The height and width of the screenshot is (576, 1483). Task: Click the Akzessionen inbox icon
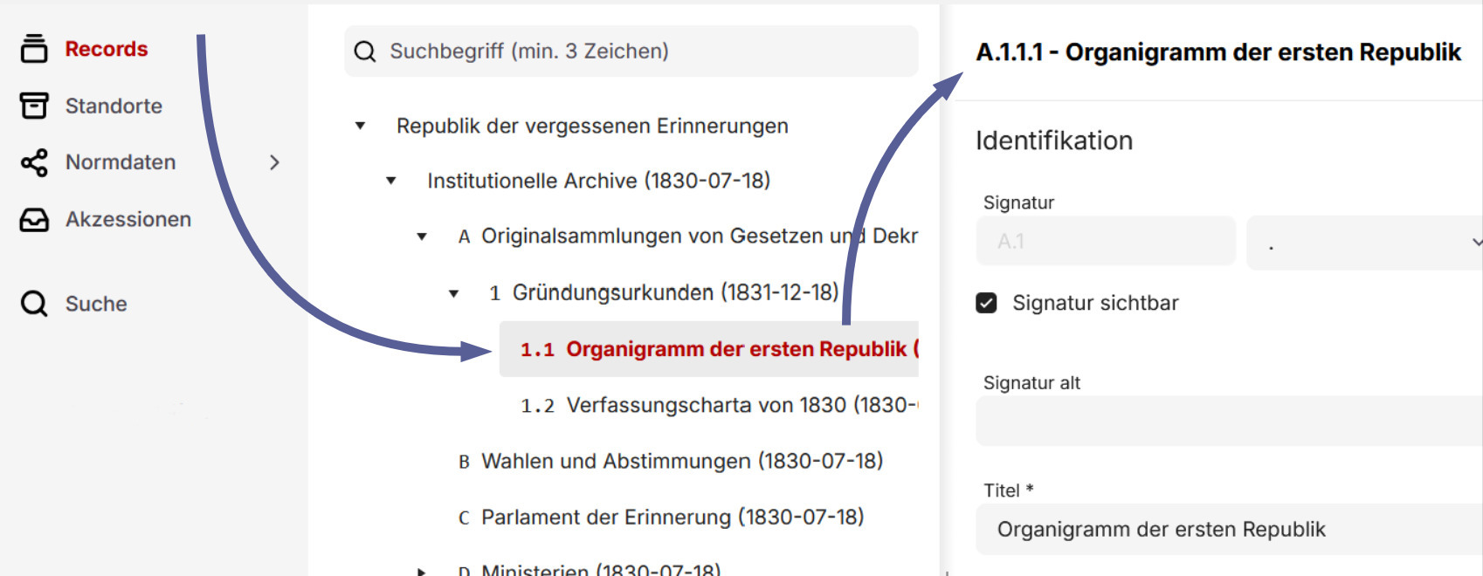tap(34, 220)
